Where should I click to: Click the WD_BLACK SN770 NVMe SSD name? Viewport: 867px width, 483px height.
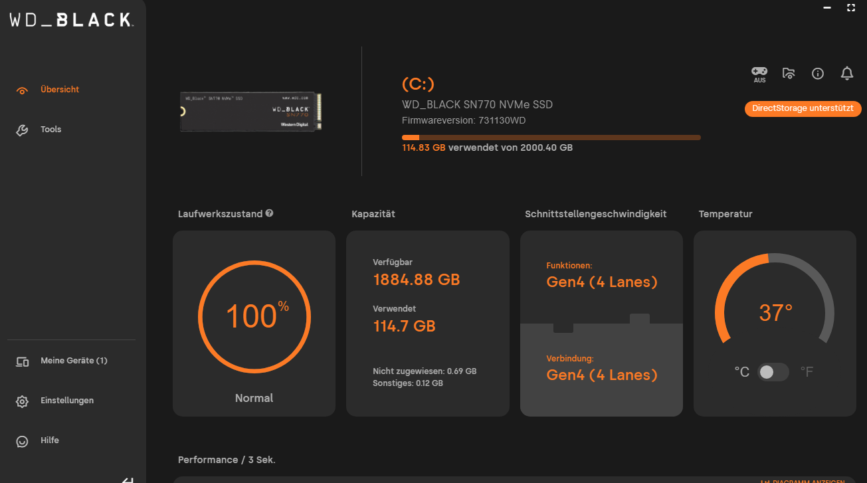[477, 104]
